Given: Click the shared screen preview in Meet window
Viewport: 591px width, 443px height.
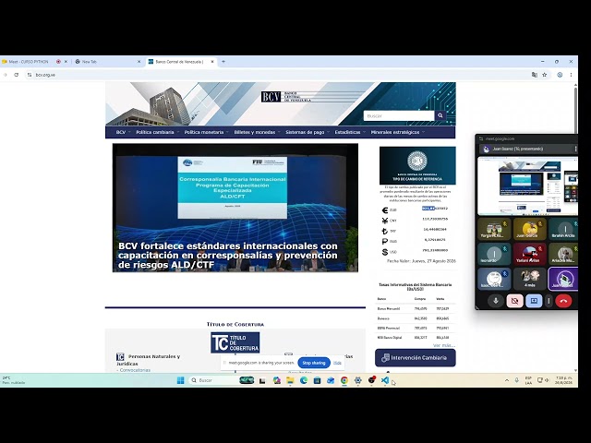Looking at the screenshot, I should [527, 186].
